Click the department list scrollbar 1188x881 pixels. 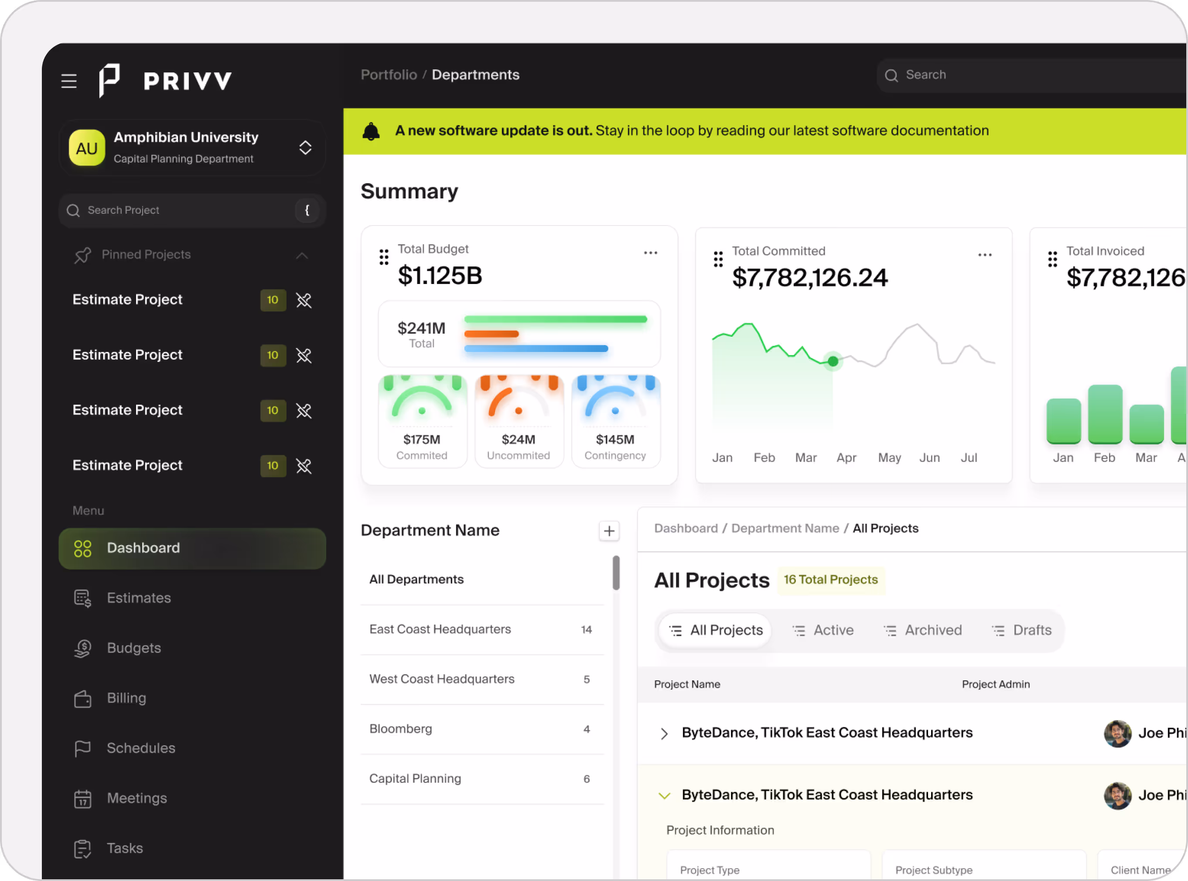(616, 573)
